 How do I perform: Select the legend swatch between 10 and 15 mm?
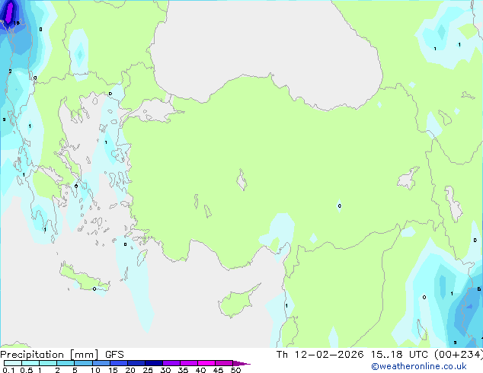[x=101, y=363]
